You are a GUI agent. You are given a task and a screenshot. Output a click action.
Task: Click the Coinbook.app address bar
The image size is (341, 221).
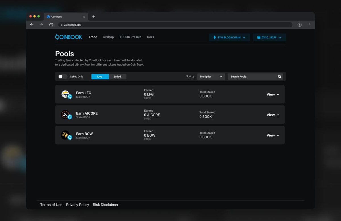pyautogui.click(x=175, y=25)
